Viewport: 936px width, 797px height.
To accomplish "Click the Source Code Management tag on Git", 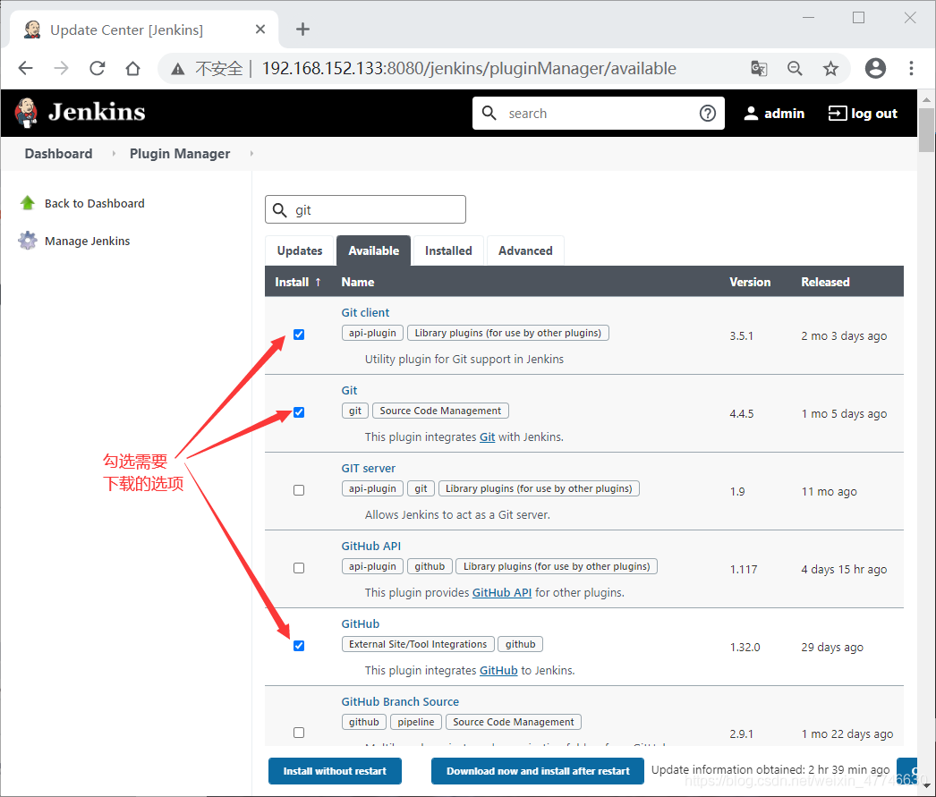I will [x=440, y=411].
